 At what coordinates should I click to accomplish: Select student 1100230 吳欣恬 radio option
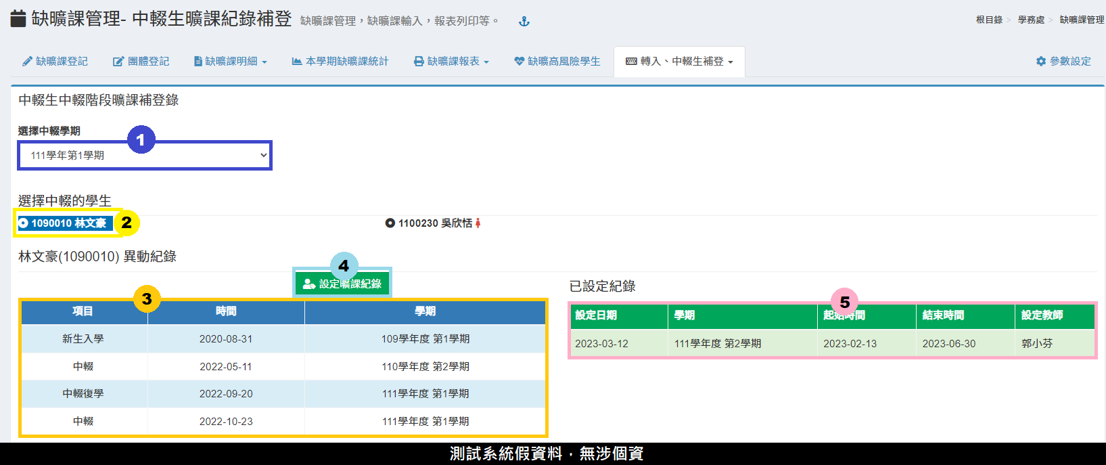[x=390, y=223]
